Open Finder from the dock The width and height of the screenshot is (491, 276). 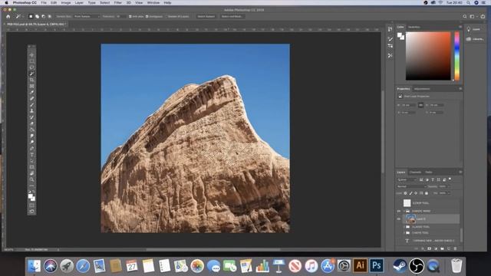coord(34,266)
